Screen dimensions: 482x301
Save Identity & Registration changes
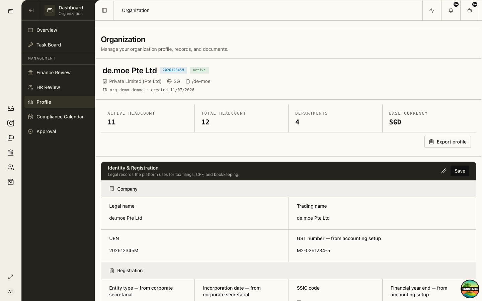tap(460, 171)
